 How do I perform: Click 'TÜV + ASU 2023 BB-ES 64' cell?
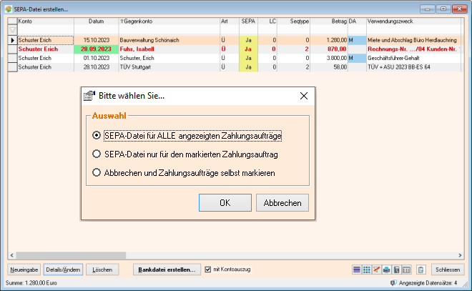413,67
